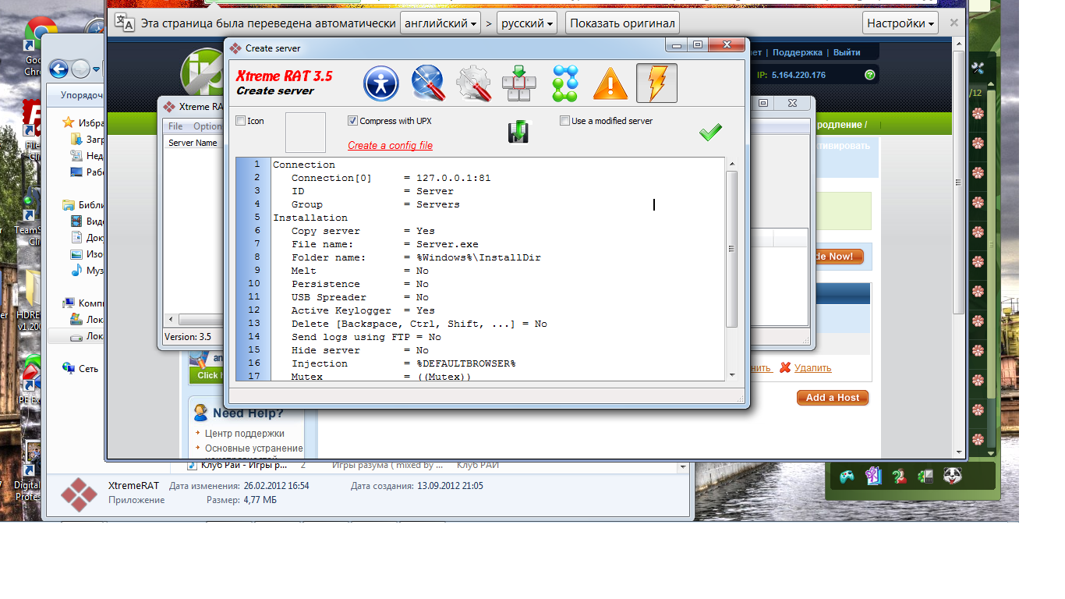This screenshot has width=1065, height=599.
Task: Click the 'Melt = No' config line
Action: coord(360,271)
